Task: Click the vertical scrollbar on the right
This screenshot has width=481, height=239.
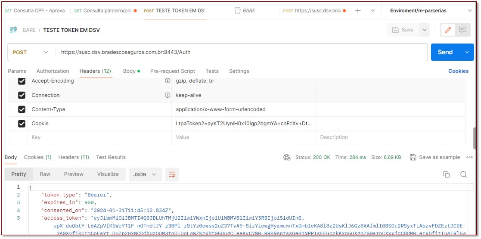Action: click(475, 138)
